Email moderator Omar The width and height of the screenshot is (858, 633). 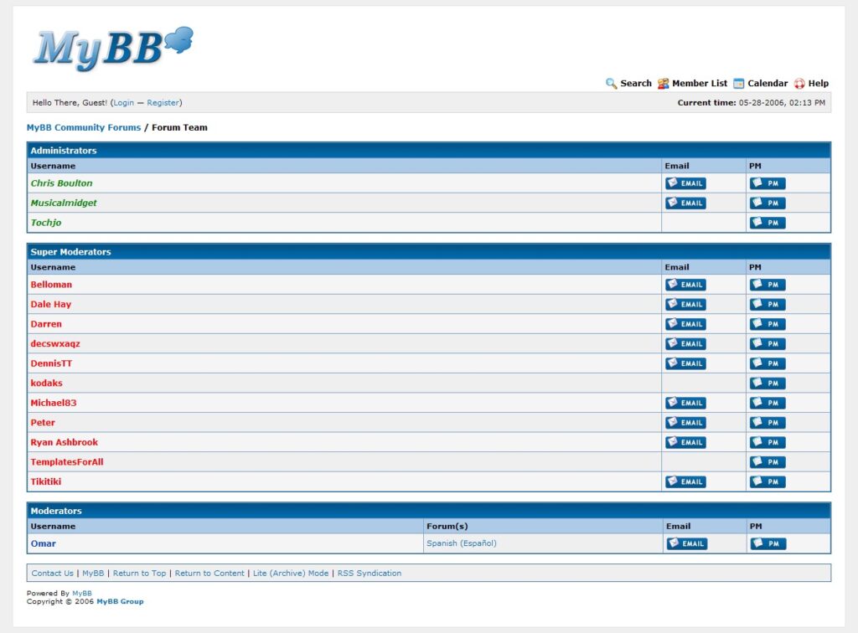pos(687,544)
